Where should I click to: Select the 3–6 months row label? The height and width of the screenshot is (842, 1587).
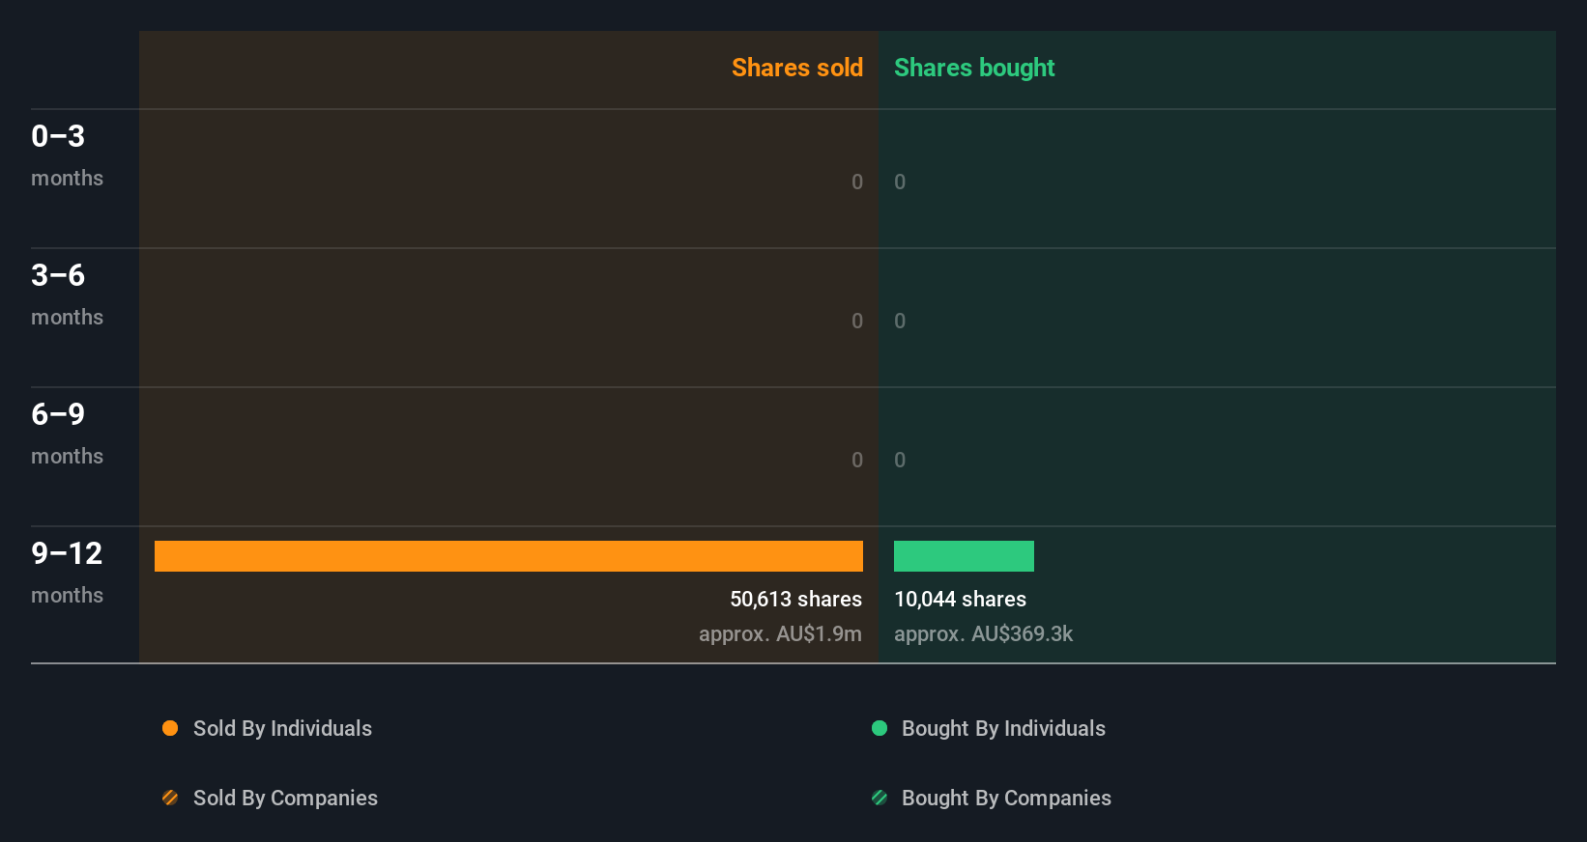67,295
